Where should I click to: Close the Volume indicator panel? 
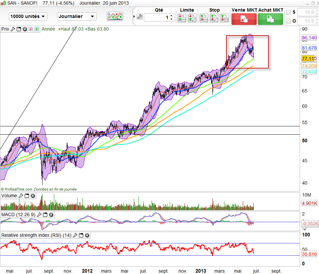[33, 196]
